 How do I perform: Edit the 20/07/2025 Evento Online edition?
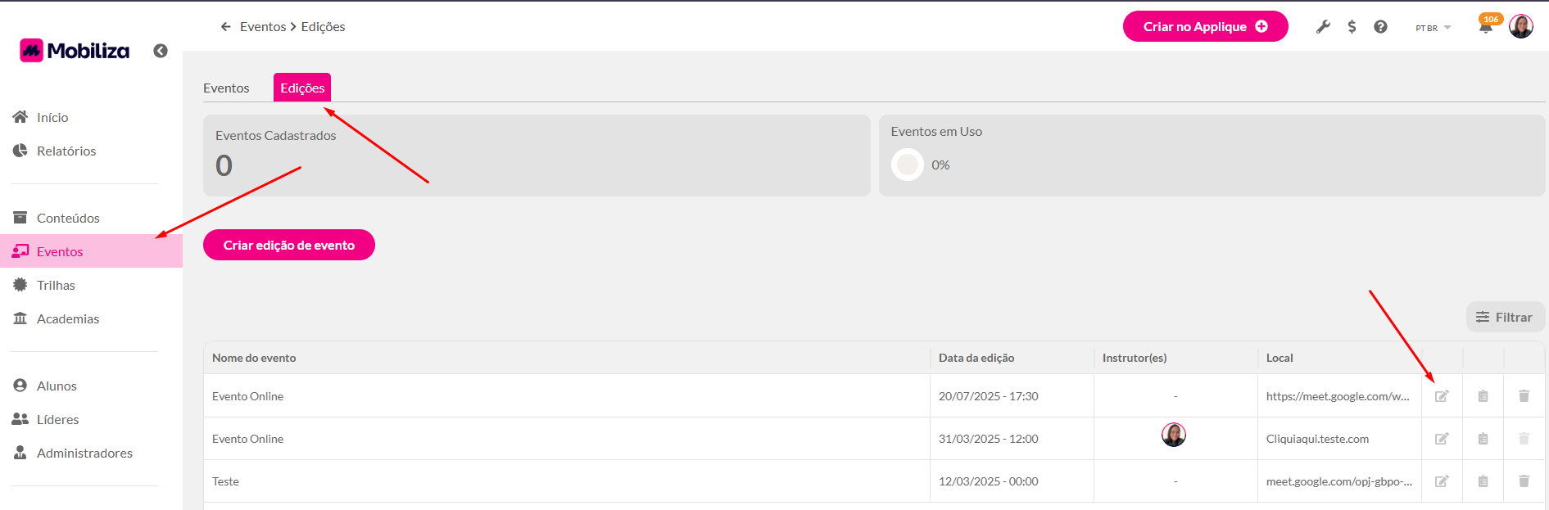1442,396
